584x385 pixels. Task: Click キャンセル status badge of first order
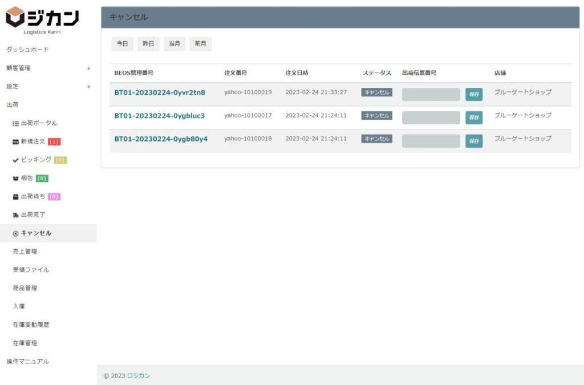coord(376,92)
